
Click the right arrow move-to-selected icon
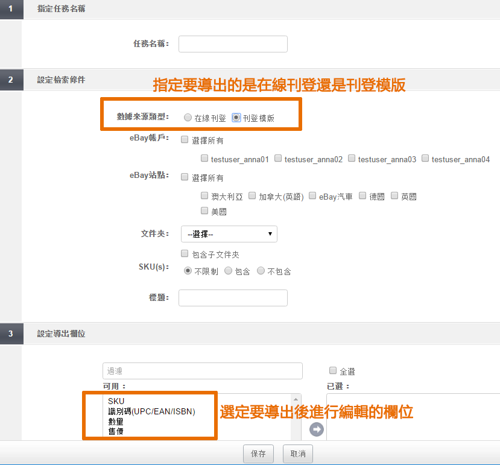(317, 429)
